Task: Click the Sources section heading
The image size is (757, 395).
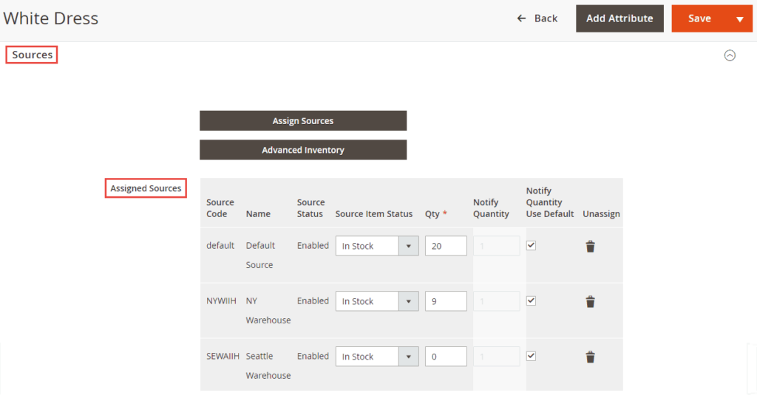Action: pyautogui.click(x=32, y=55)
